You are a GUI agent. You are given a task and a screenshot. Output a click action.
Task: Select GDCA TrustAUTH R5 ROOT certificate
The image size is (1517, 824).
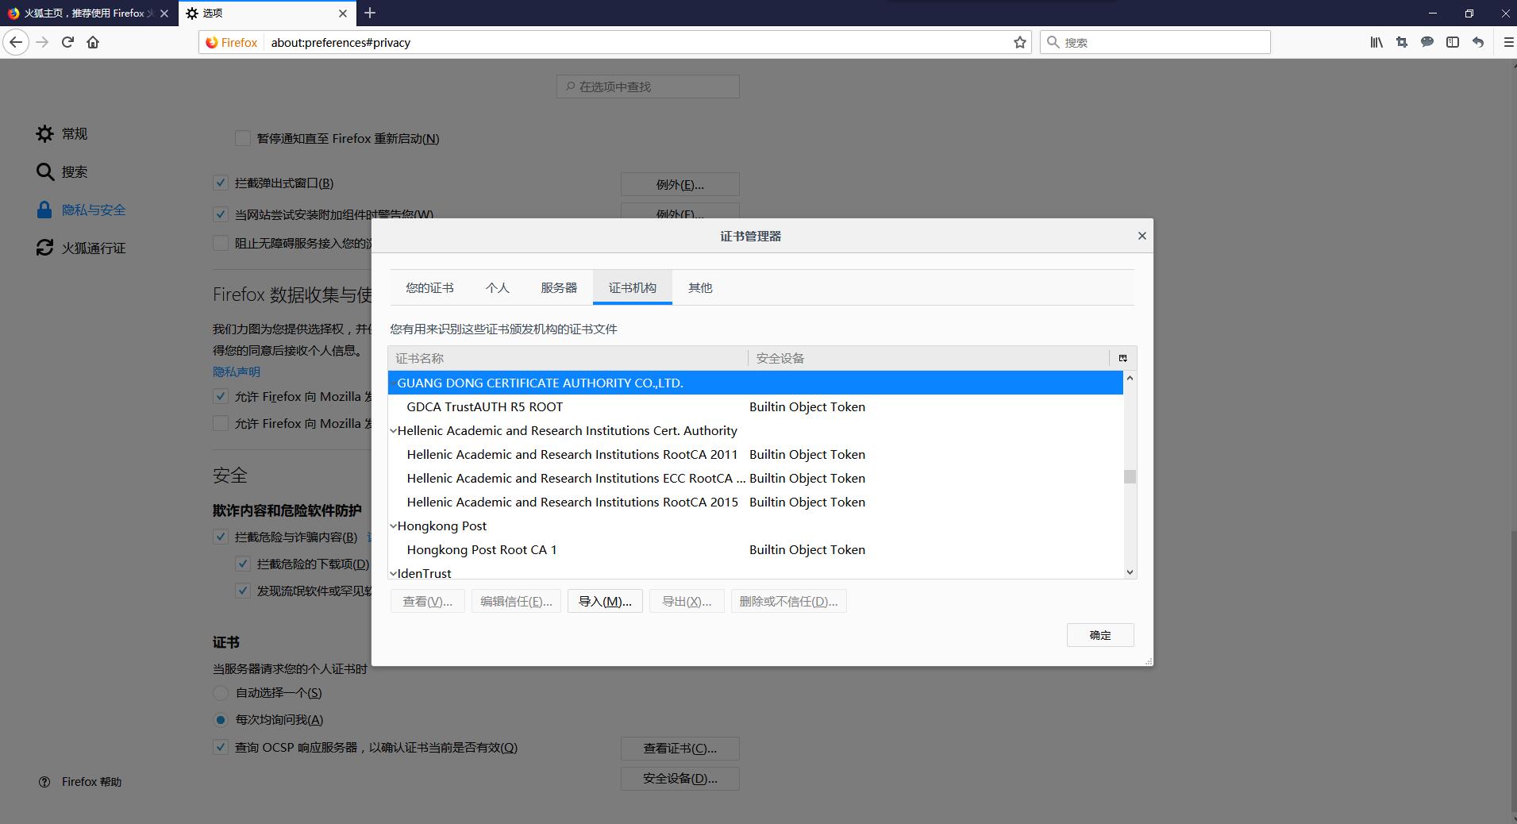pyautogui.click(x=756, y=406)
